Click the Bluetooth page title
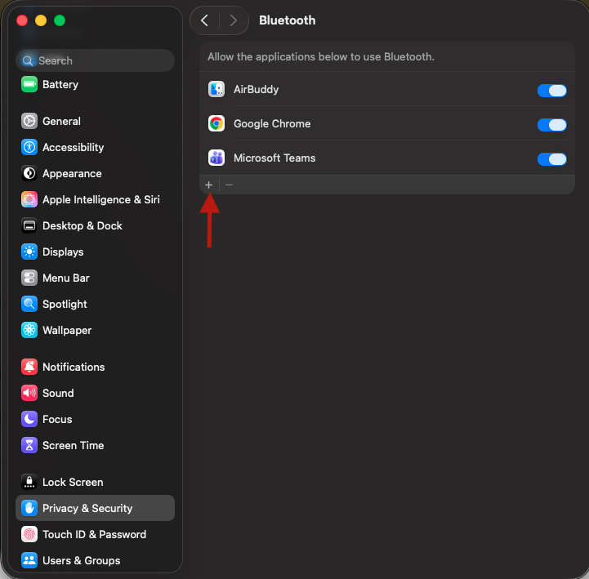The height and width of the screenshot is (579, 589). (288, 20)
